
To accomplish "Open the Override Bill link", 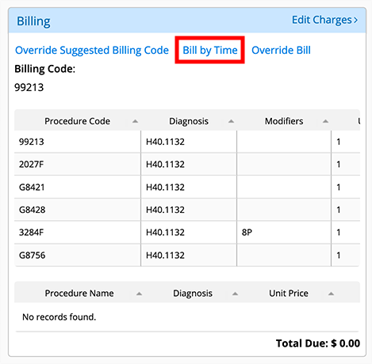I will [281, 50].
